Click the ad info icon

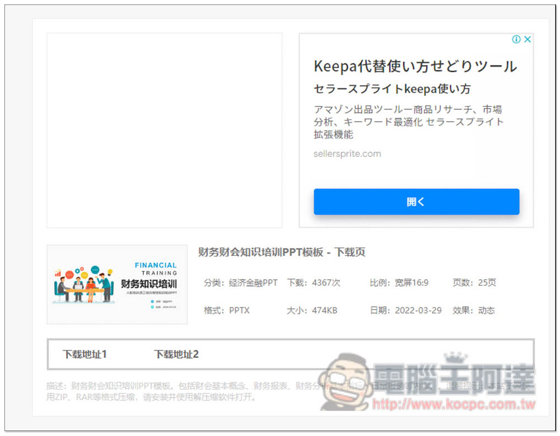pos(516,39)
